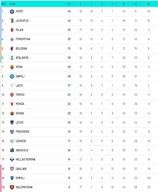Sort standings by V column arrow
Image resolution: width=158 pixels, height=192 pixels.
[95, 4]
